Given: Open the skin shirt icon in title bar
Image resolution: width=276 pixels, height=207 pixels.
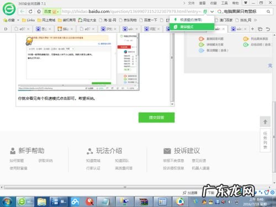Looking at the screenshot, I should (x=246, y=3).
